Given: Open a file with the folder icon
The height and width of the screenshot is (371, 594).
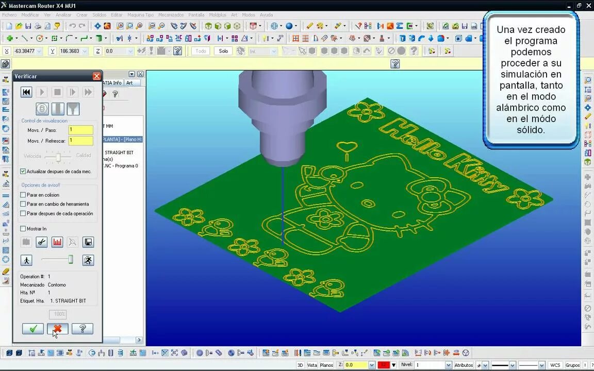Looking at the screenshot, I should tap(19, 26).
